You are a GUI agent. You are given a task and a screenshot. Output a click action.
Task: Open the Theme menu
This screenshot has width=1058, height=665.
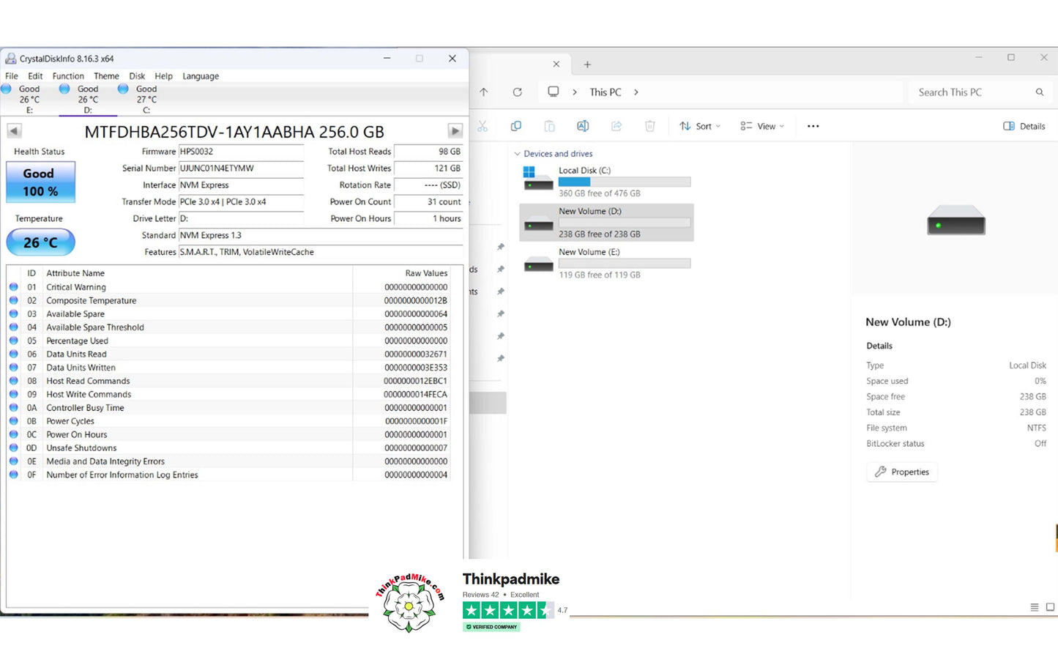pos(106,76)
